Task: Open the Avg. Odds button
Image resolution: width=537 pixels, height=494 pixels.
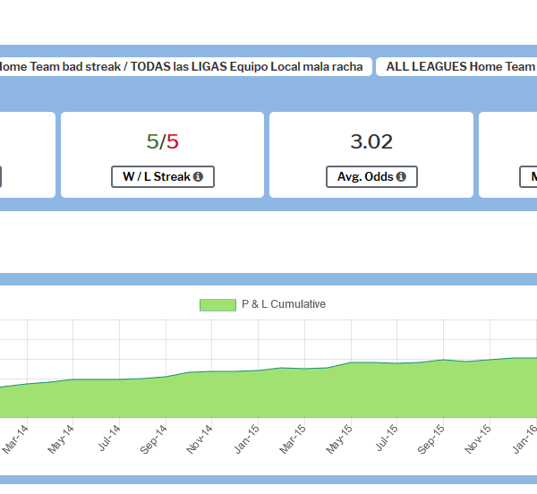Action: 371,176
